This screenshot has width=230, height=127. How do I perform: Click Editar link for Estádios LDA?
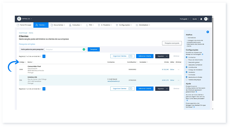(172, 80)
